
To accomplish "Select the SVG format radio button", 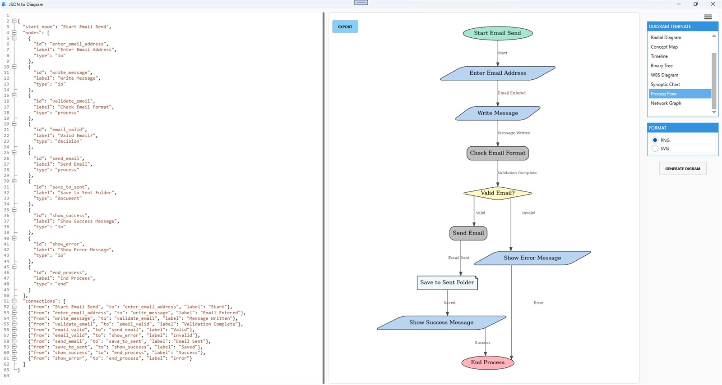I will coord(655,149).
